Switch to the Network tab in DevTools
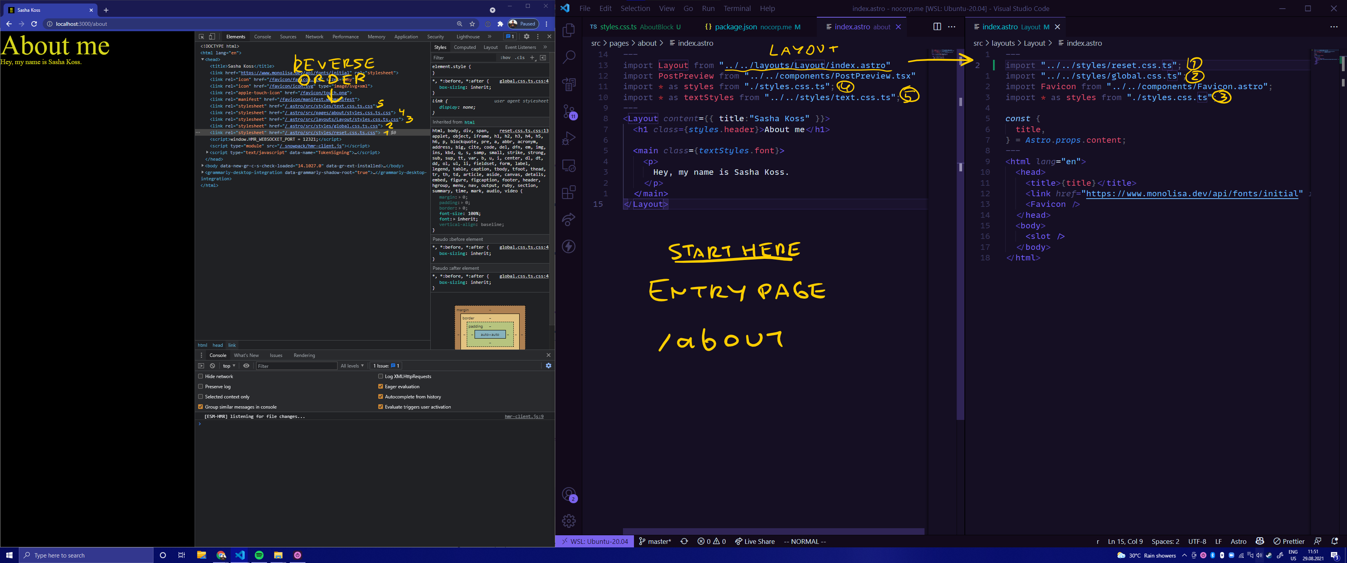This screenshot has width=1347, height=563. coord(314,37)
